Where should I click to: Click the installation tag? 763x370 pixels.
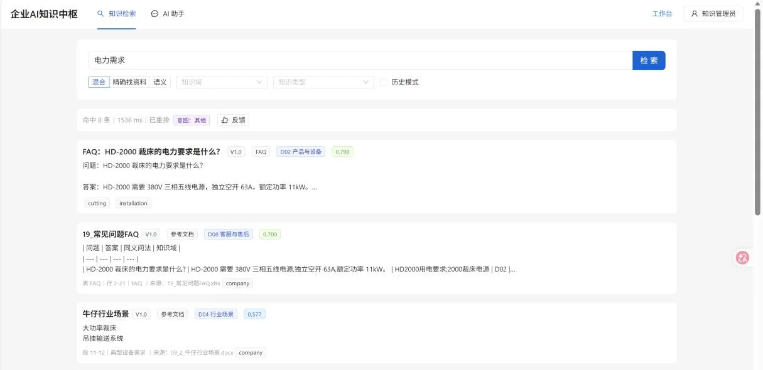[x=133, y=203]
